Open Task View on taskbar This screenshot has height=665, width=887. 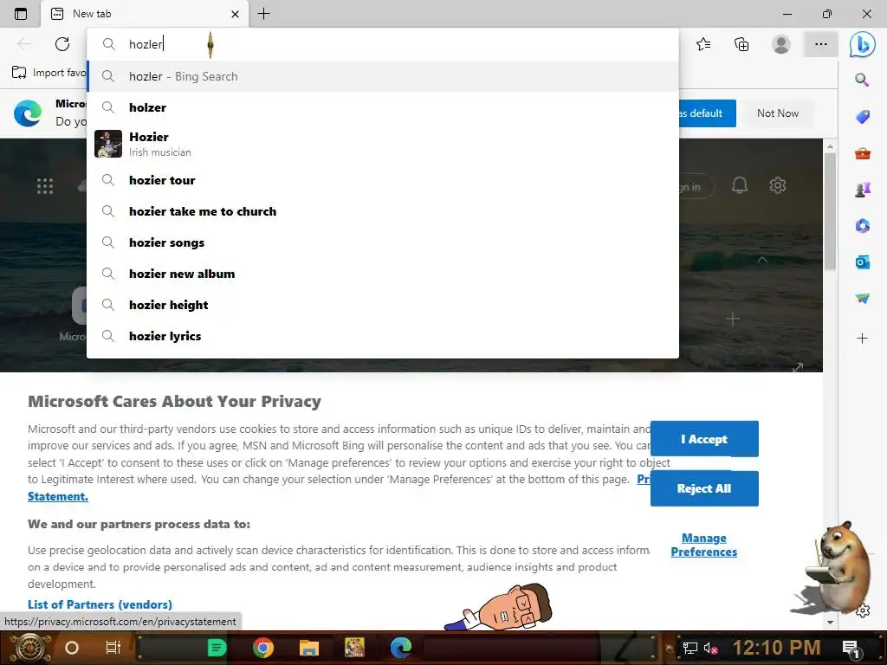pos(113,648)
